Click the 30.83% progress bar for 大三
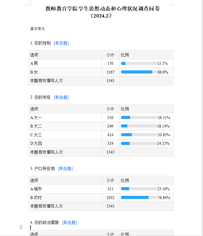This screenshot has height=236, width=203. (x=139, y=135)
